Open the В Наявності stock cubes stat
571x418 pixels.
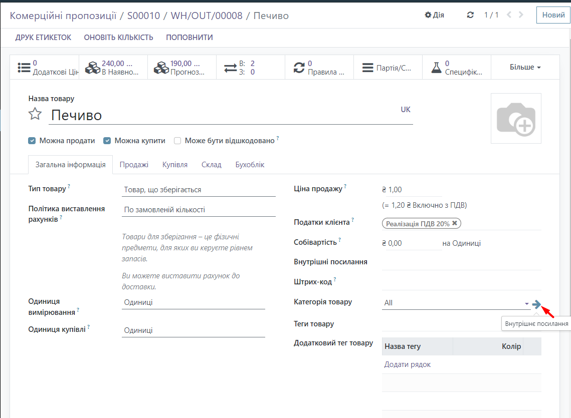tap(113, 68)
